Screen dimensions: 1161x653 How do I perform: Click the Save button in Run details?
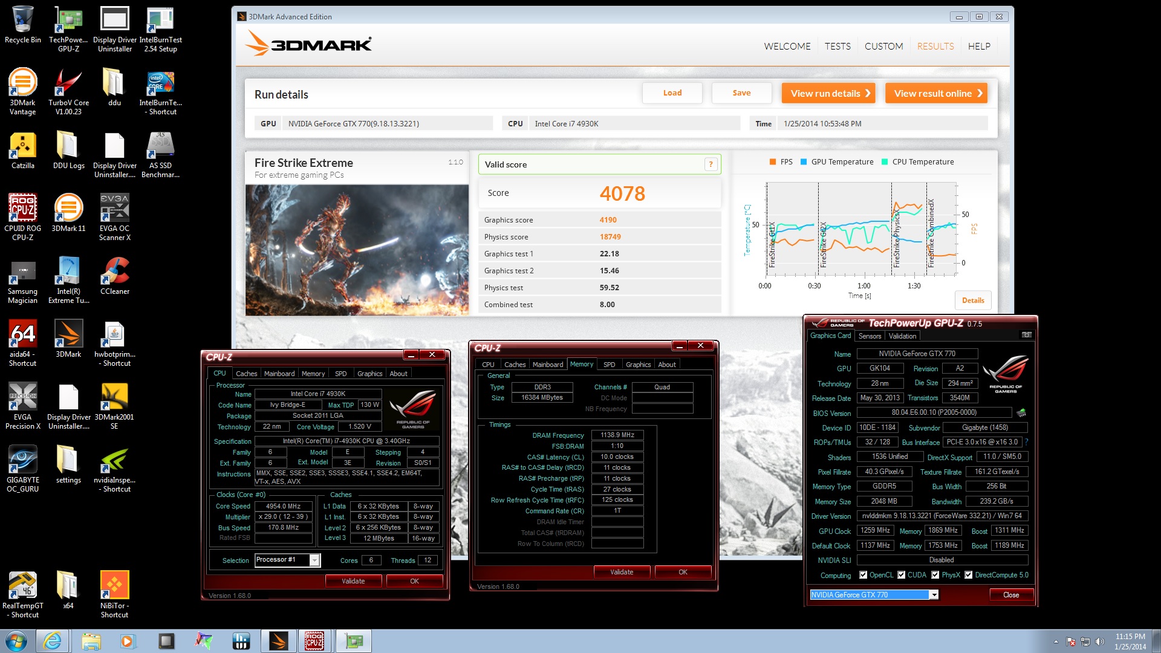[x=741, y=93]
